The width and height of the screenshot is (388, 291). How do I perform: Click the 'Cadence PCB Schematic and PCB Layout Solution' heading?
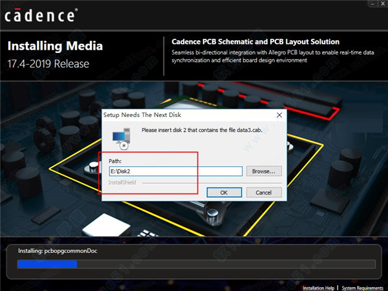[256, 41]
